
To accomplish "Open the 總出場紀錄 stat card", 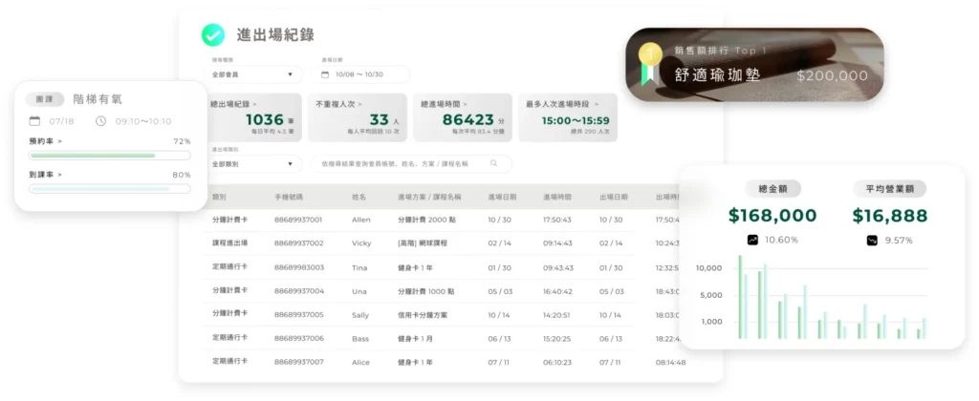I will click(x=254, y=117).
